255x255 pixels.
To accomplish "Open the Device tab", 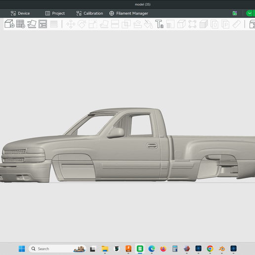I will pos(20,13).
